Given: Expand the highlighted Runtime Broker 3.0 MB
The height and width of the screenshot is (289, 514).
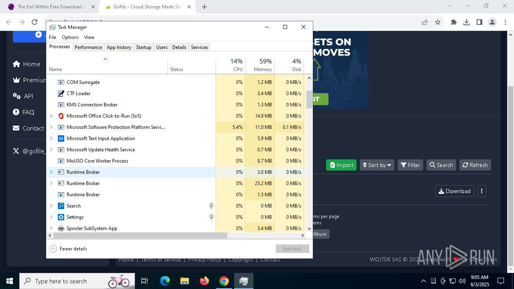Looking at the screenshot, I should [x=51, y=172].
